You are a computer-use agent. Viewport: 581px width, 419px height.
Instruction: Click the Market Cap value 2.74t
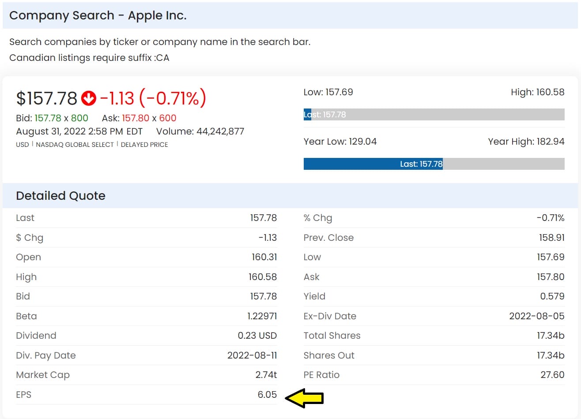(266, 375)
